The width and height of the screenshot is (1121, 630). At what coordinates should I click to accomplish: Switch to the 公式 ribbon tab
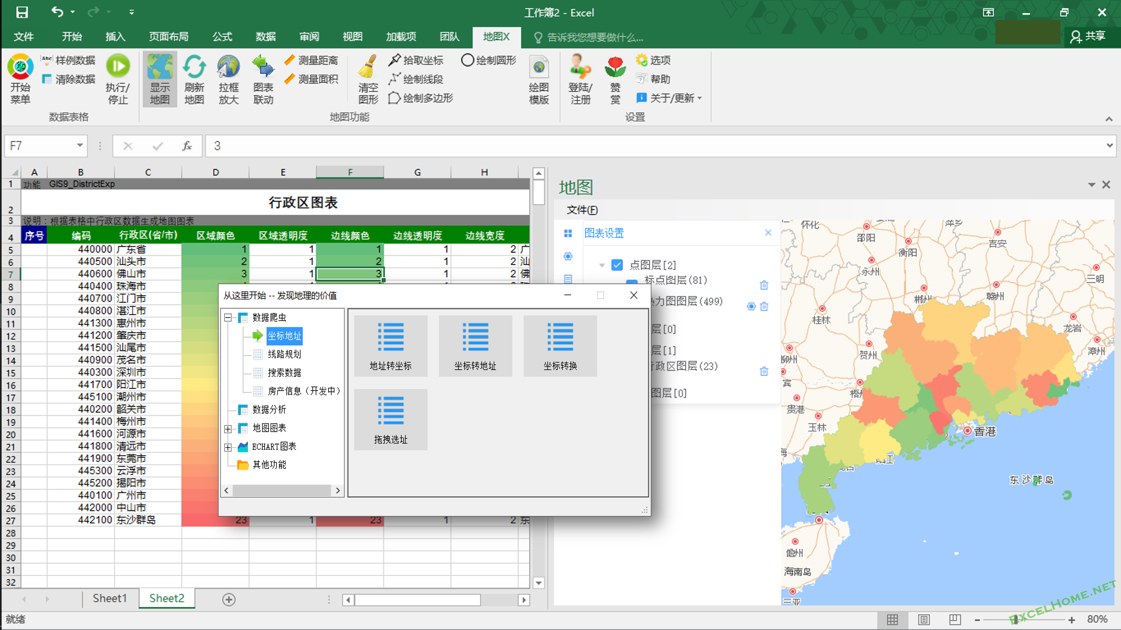[222, 37]
